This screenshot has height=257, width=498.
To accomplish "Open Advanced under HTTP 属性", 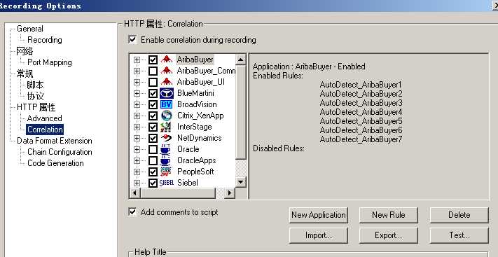I will pos(44,118).
